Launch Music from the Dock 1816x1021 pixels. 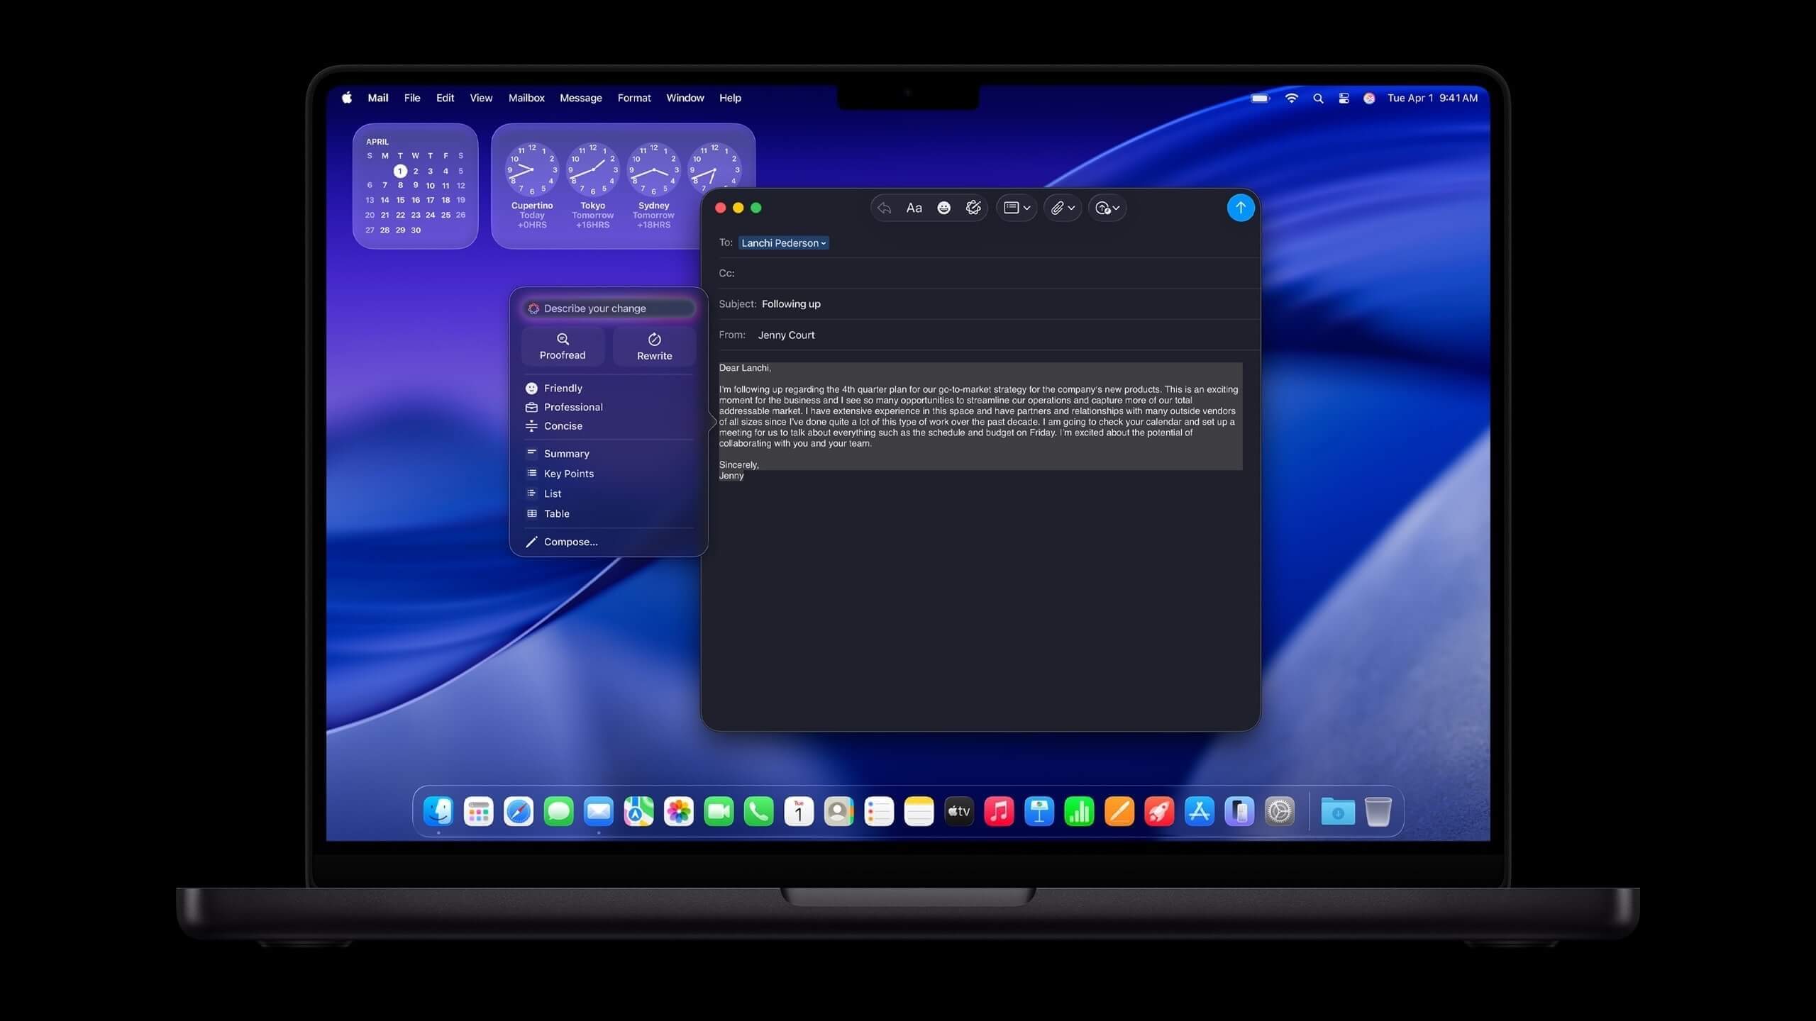(999, 811)
